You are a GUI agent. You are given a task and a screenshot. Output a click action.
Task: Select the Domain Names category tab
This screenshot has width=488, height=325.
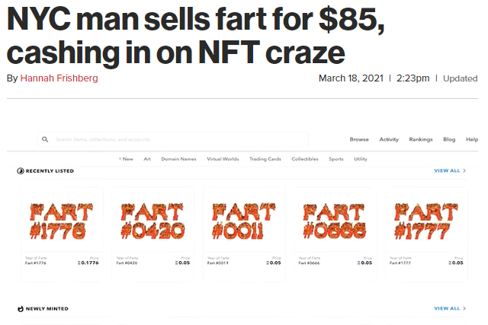178,159
